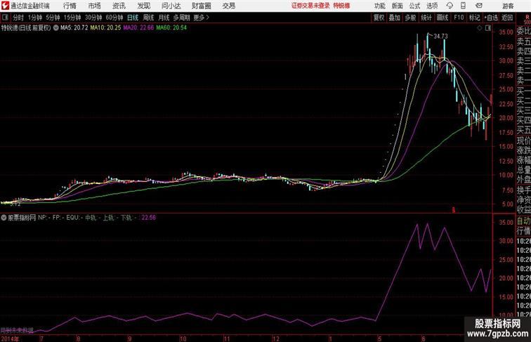Switch to 15分钟 period
The image size is (531, 342).
72,18
